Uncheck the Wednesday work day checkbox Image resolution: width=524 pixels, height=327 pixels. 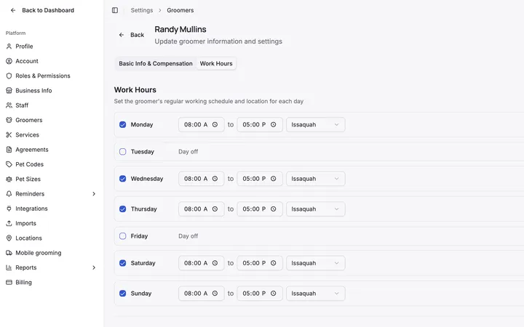coord(123,179)
